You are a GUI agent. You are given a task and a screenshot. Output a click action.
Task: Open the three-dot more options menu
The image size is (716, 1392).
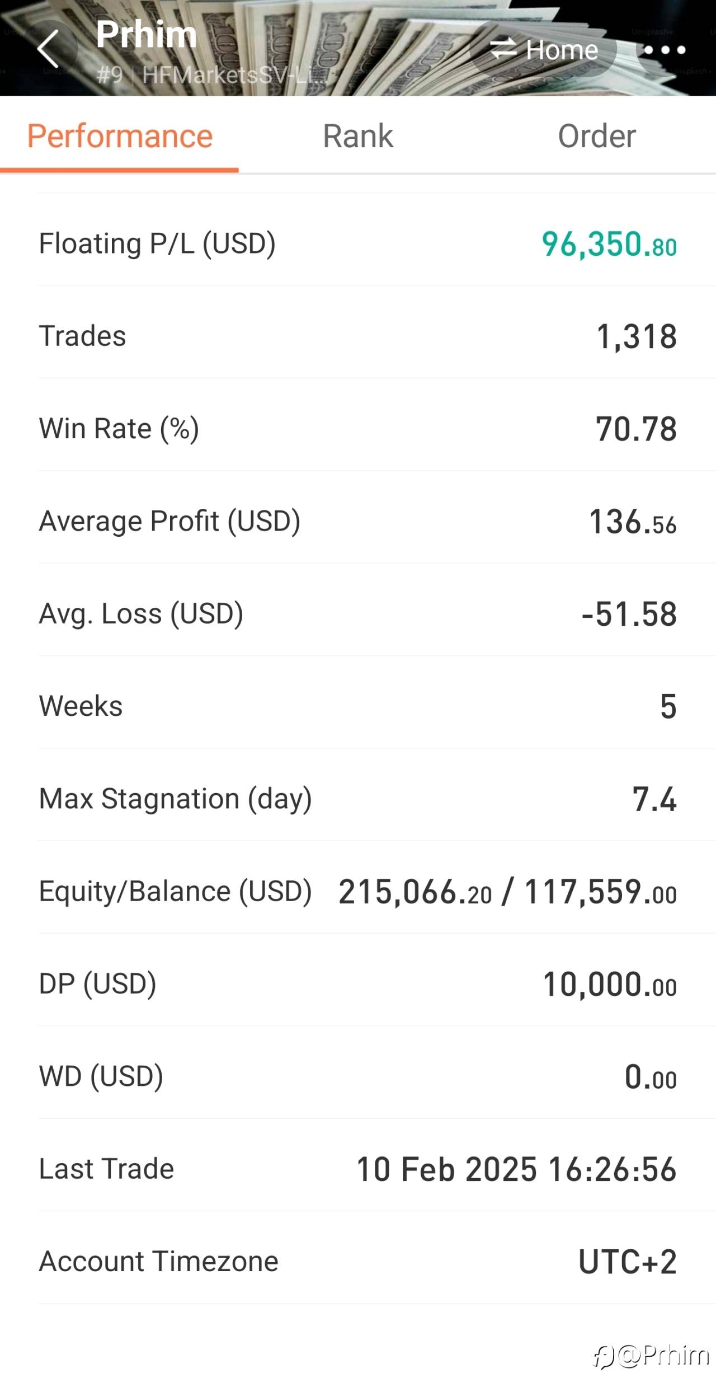point(665,50)
